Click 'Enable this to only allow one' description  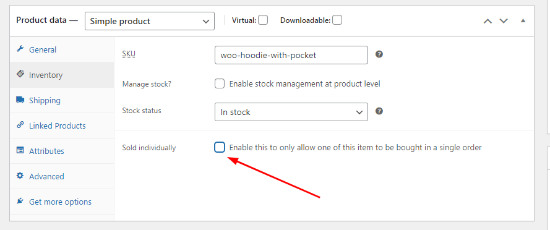tap(355, 148)
